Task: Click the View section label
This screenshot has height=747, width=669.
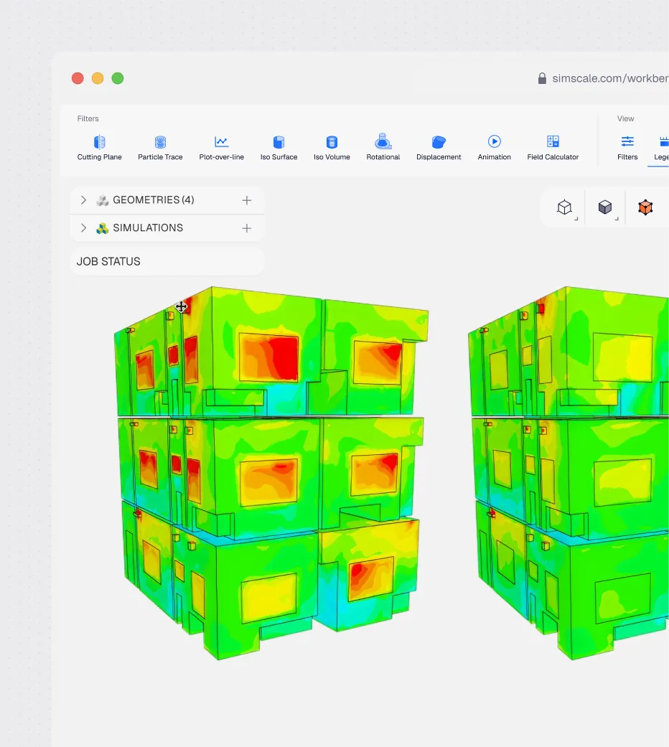Action: [x=625, y=118]
